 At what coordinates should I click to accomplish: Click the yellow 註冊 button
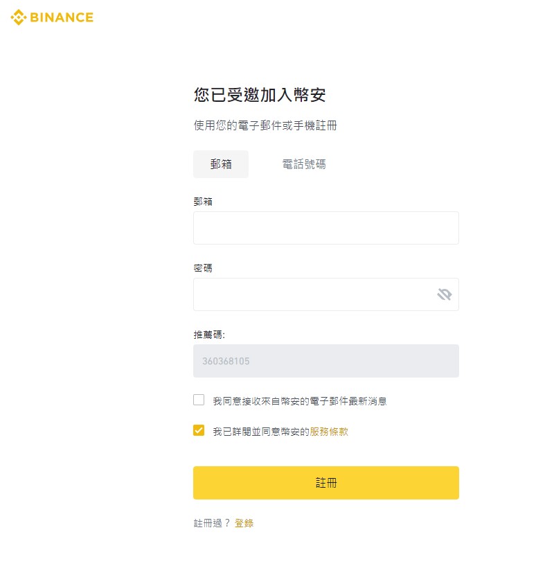point(326,483)
